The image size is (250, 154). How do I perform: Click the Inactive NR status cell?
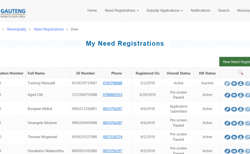coord(207,83)
